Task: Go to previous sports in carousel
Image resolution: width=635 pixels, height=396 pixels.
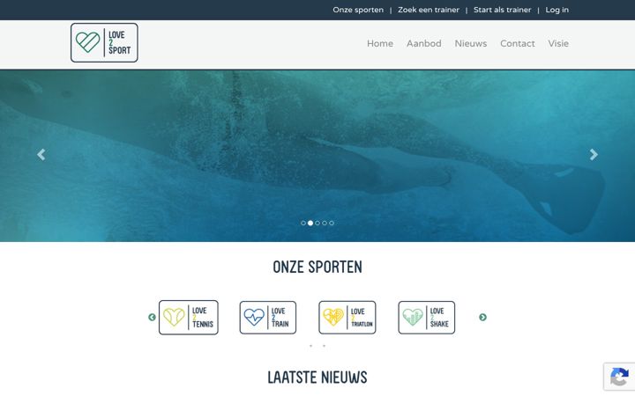Action: tap(152, 317)
